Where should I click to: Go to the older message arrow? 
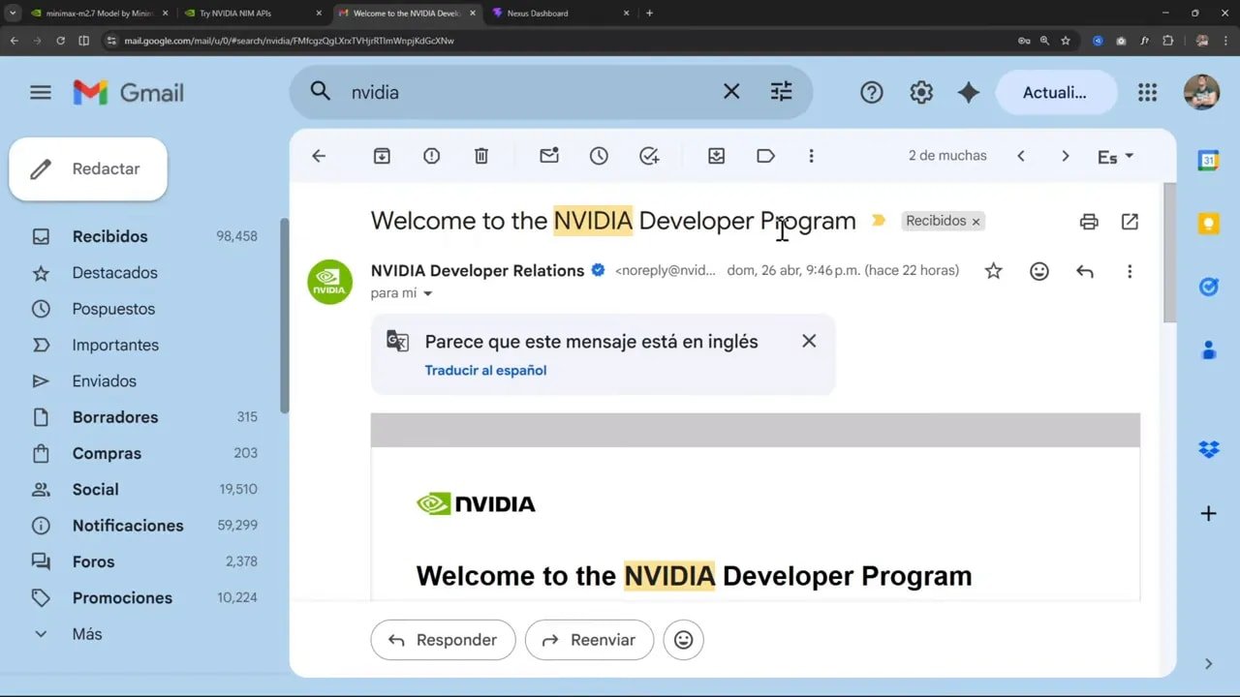click(x=1066, y=156)
